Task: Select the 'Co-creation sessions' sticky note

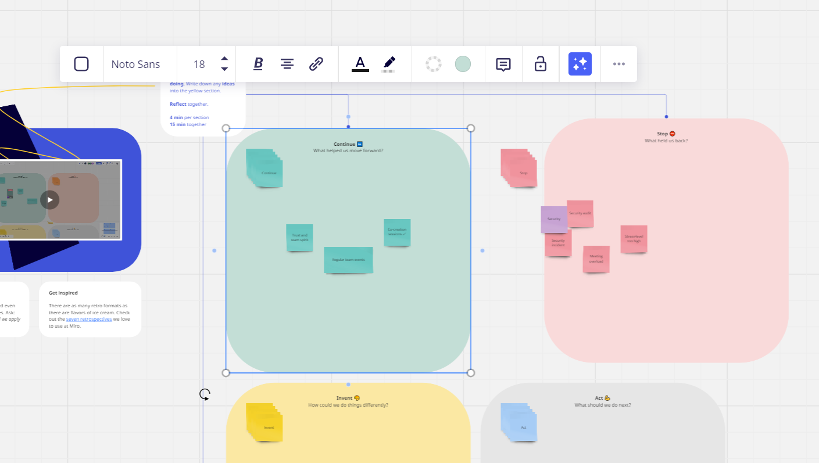Action: coord(397,232)
